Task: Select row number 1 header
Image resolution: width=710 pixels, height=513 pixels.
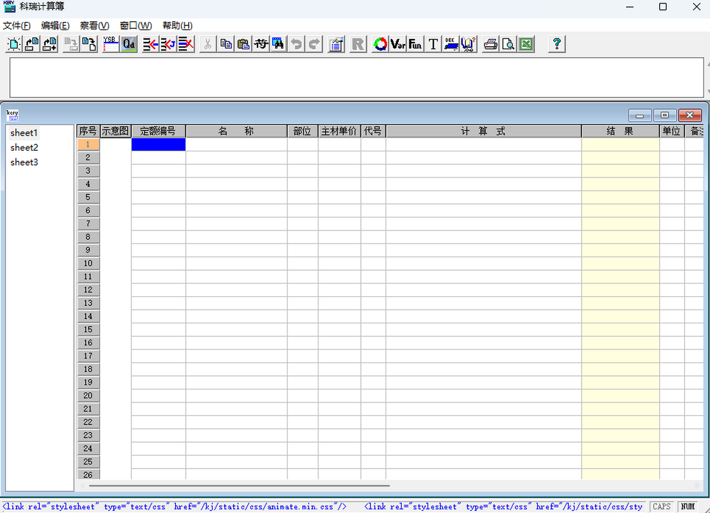Action: coord(88,144)
